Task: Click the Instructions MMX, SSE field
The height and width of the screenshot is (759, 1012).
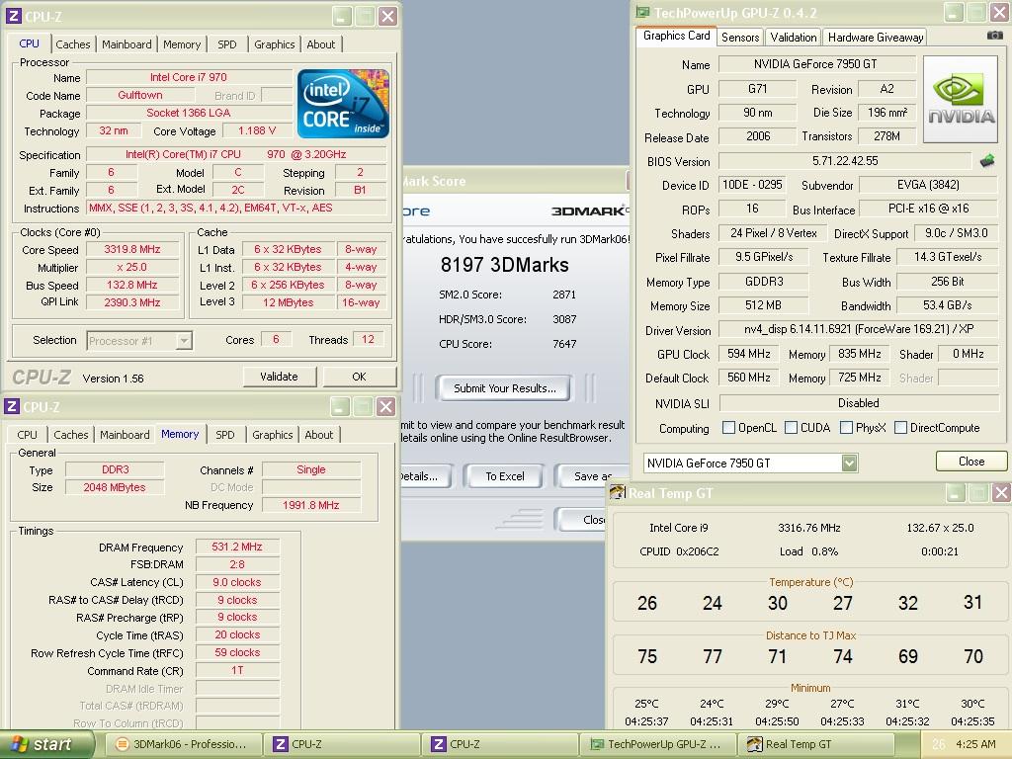Action: (236, 208)
